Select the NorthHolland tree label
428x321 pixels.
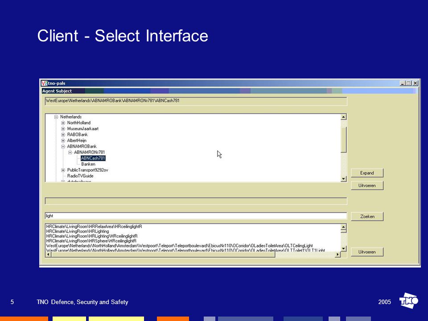click(x=78, y=123)
